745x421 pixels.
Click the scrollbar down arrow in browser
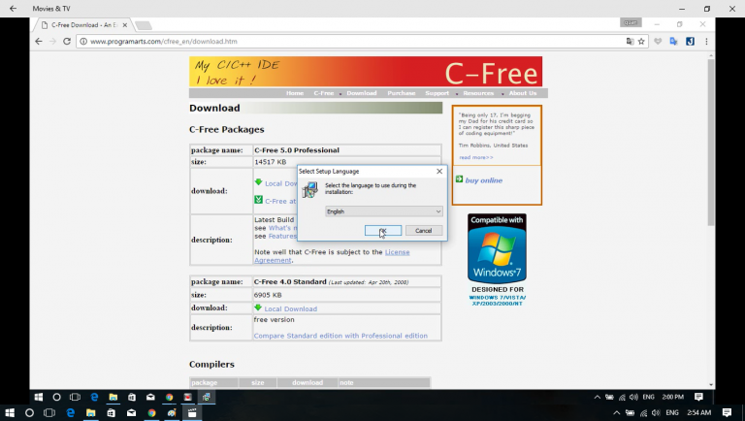[711, 384]
